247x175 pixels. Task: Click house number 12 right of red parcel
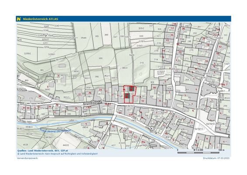coord(143,101)
